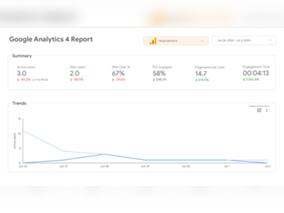The height and width of the screenshot is (213, 284).
Task: Click the Active users 3.0 scorecard value
Action: [22, 73]
